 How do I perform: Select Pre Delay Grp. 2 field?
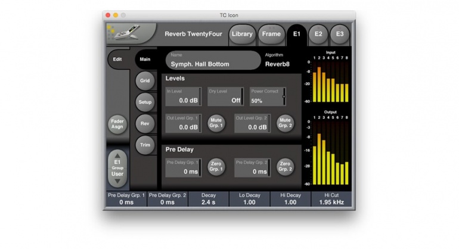coord(252,167)
